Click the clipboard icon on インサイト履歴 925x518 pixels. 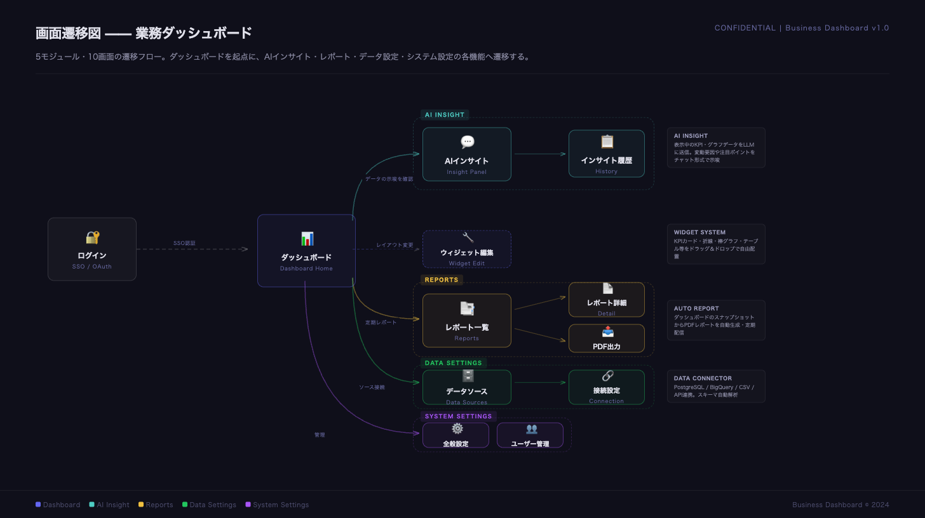(x=607, y=142)
